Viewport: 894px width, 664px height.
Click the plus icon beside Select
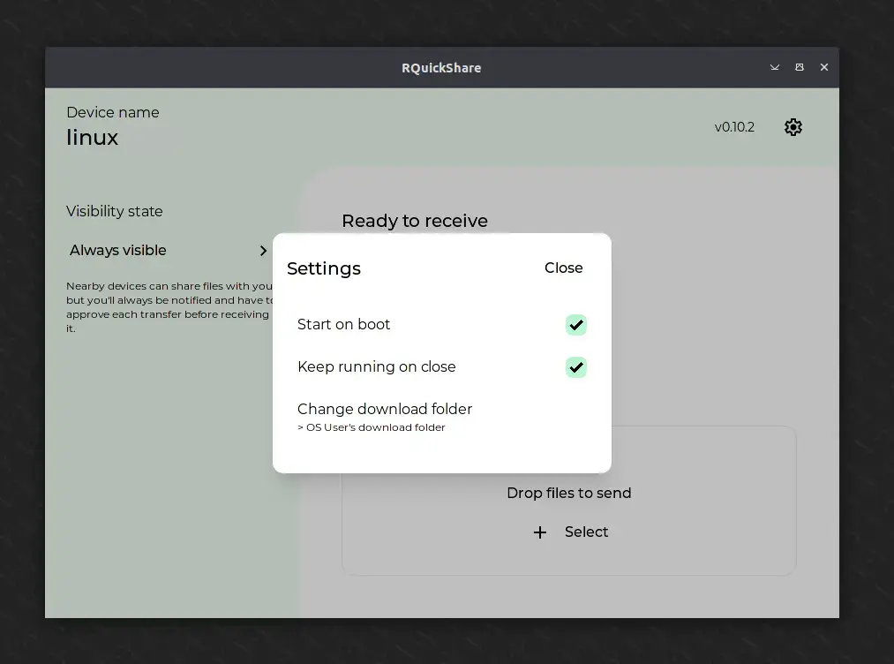(x=539, y=532)
